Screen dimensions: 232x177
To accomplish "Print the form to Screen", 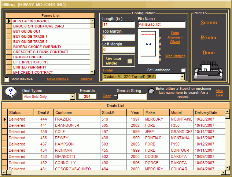I will (x=209, y=23).
